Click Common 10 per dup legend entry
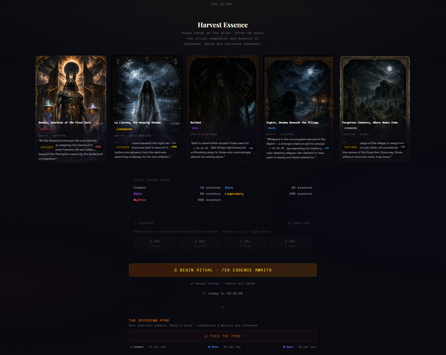The width and height of the screenshot is (446, 355). click(x=148, y=347)
